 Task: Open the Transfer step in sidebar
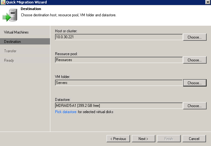coord(10,51)
